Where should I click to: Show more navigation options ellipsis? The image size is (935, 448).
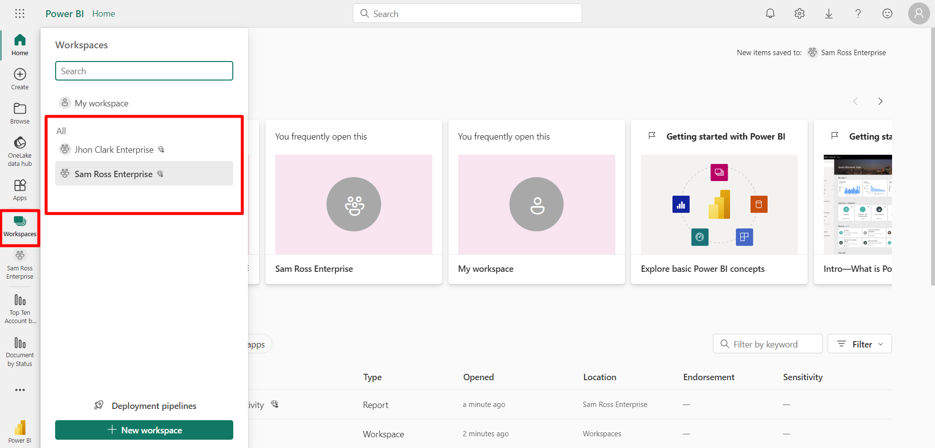coord(20,390)
